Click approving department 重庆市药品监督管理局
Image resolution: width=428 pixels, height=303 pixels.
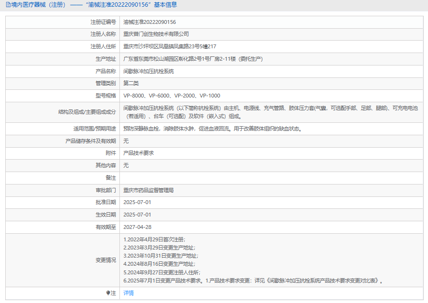[x=149, y=190]
